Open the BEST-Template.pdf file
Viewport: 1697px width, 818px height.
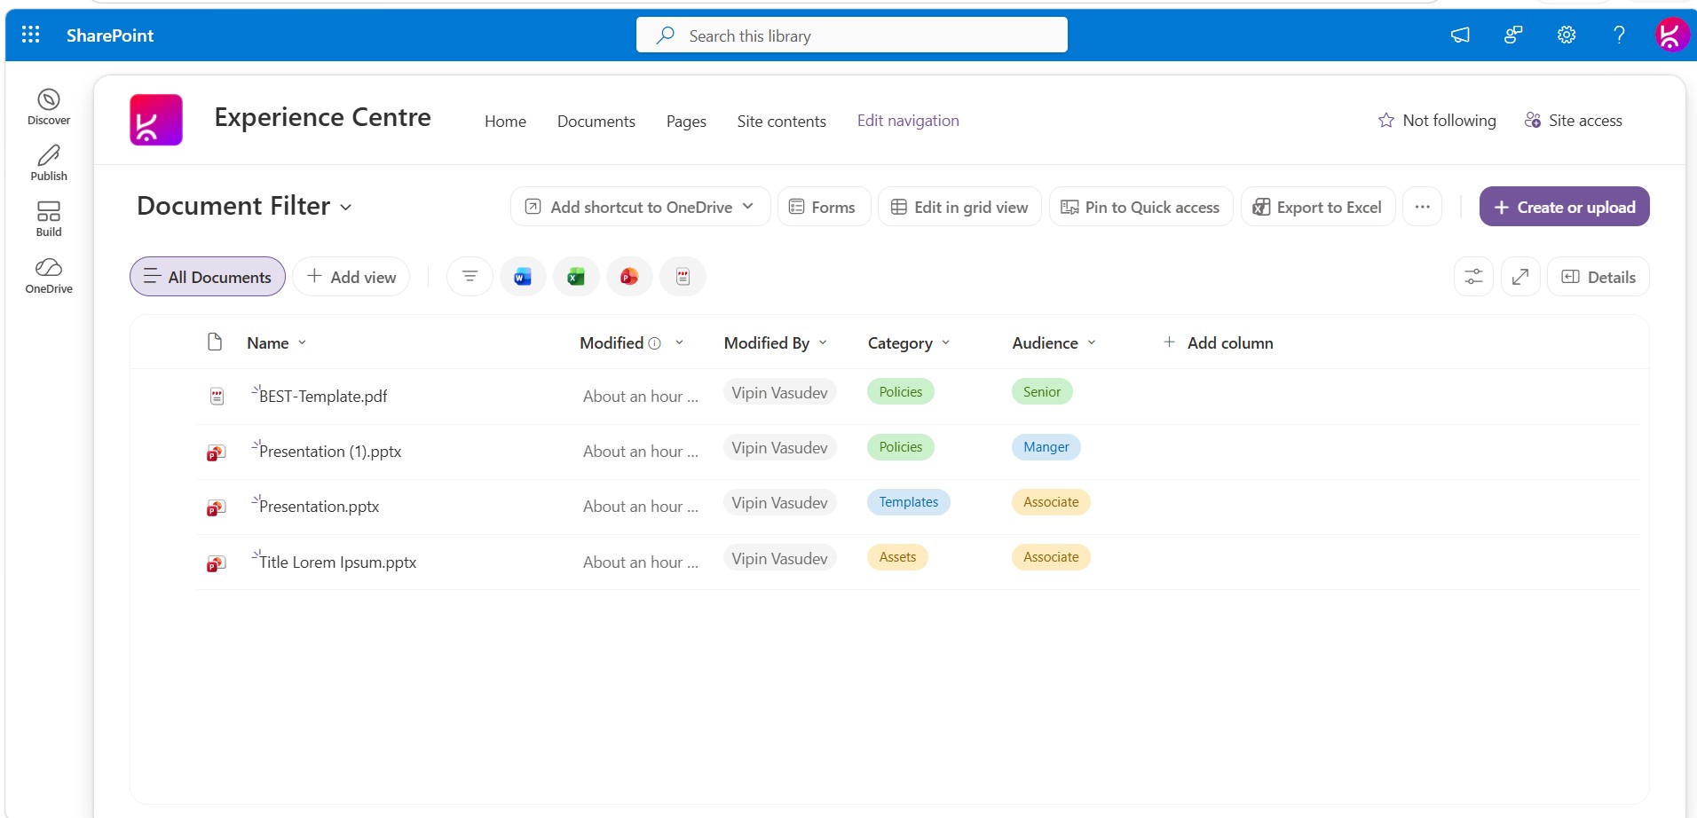point(323,397)
